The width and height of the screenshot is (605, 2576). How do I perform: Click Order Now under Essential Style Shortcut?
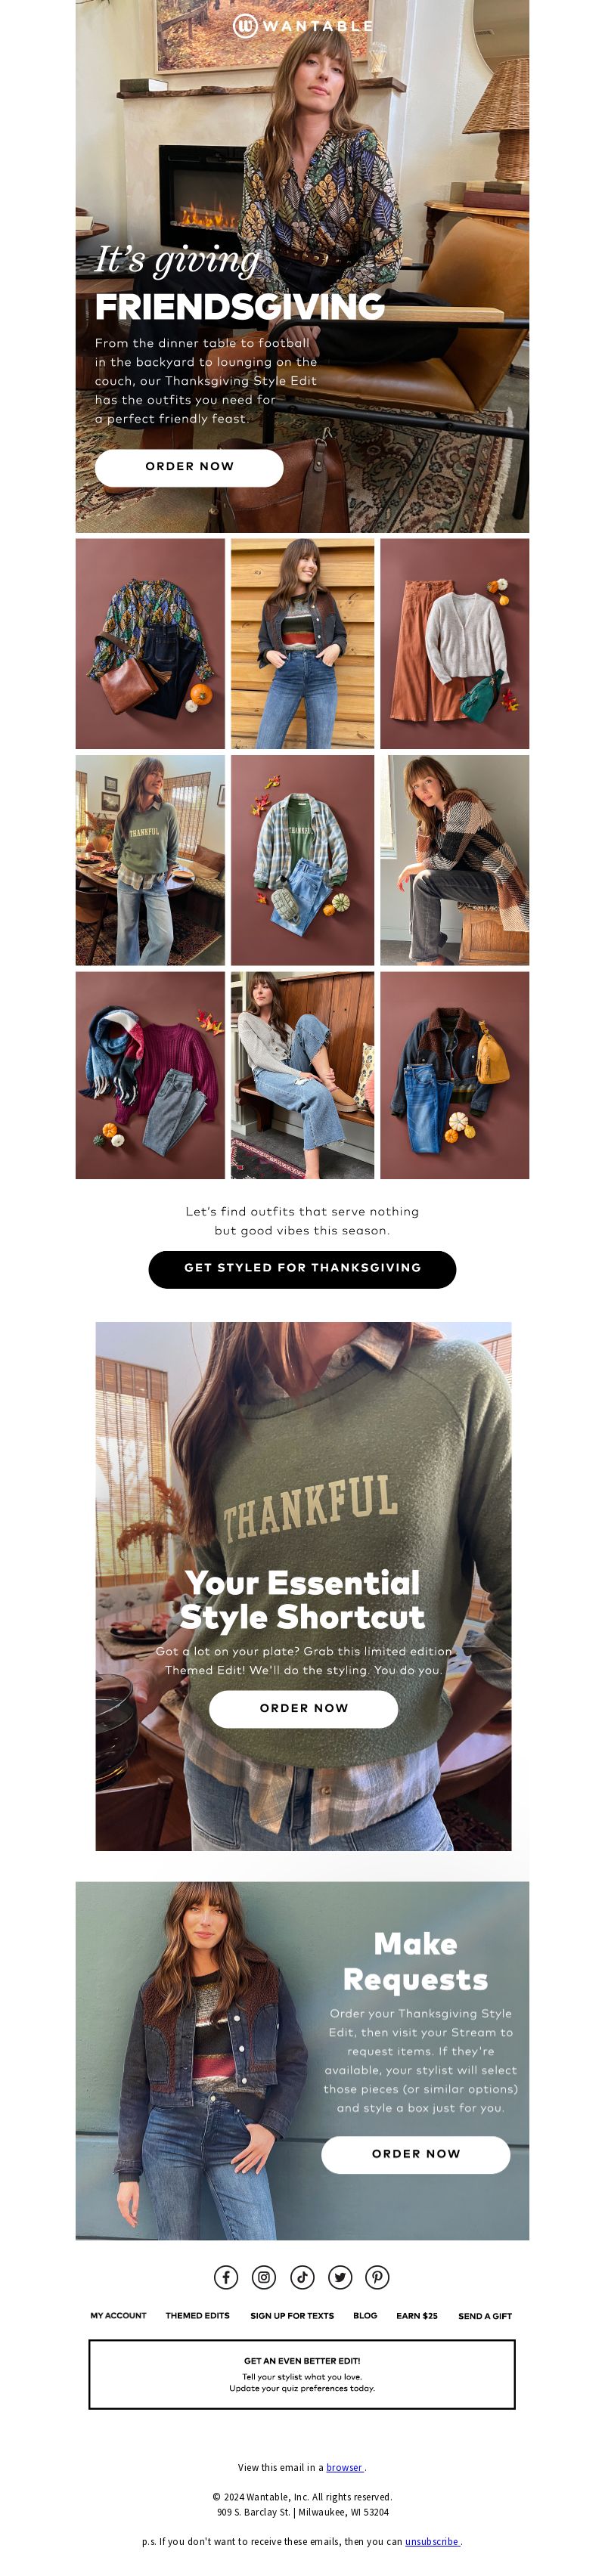coord(303,1709)
